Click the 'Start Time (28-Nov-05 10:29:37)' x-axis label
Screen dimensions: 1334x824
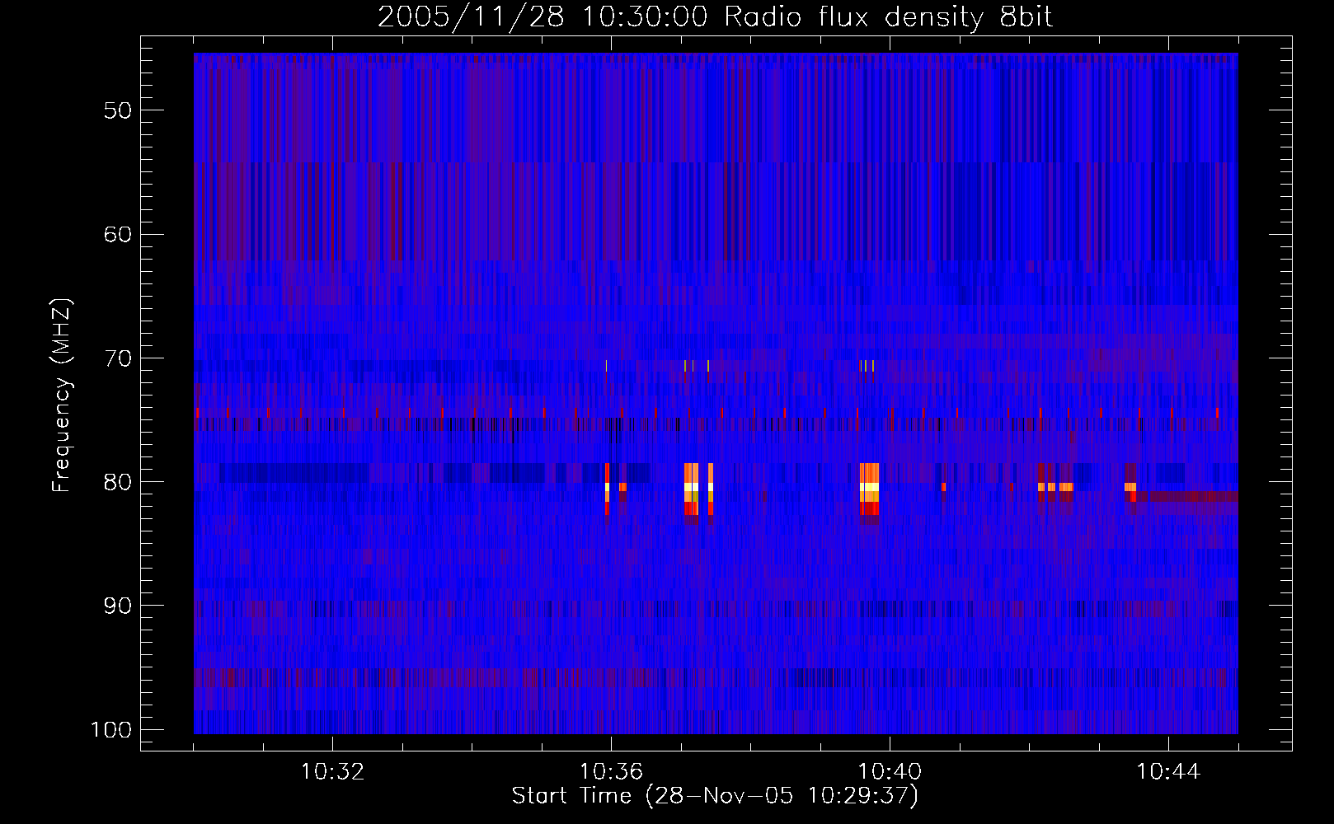[715, 796]
